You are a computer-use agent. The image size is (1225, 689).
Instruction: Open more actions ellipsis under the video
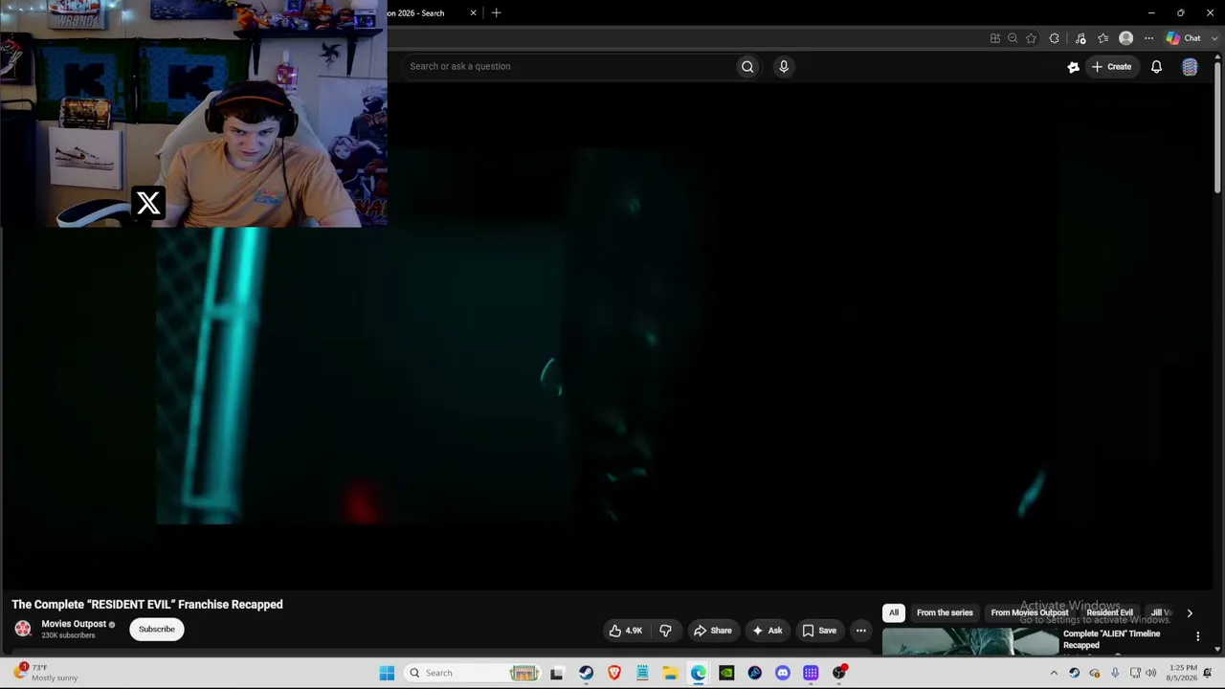(860, 631)
